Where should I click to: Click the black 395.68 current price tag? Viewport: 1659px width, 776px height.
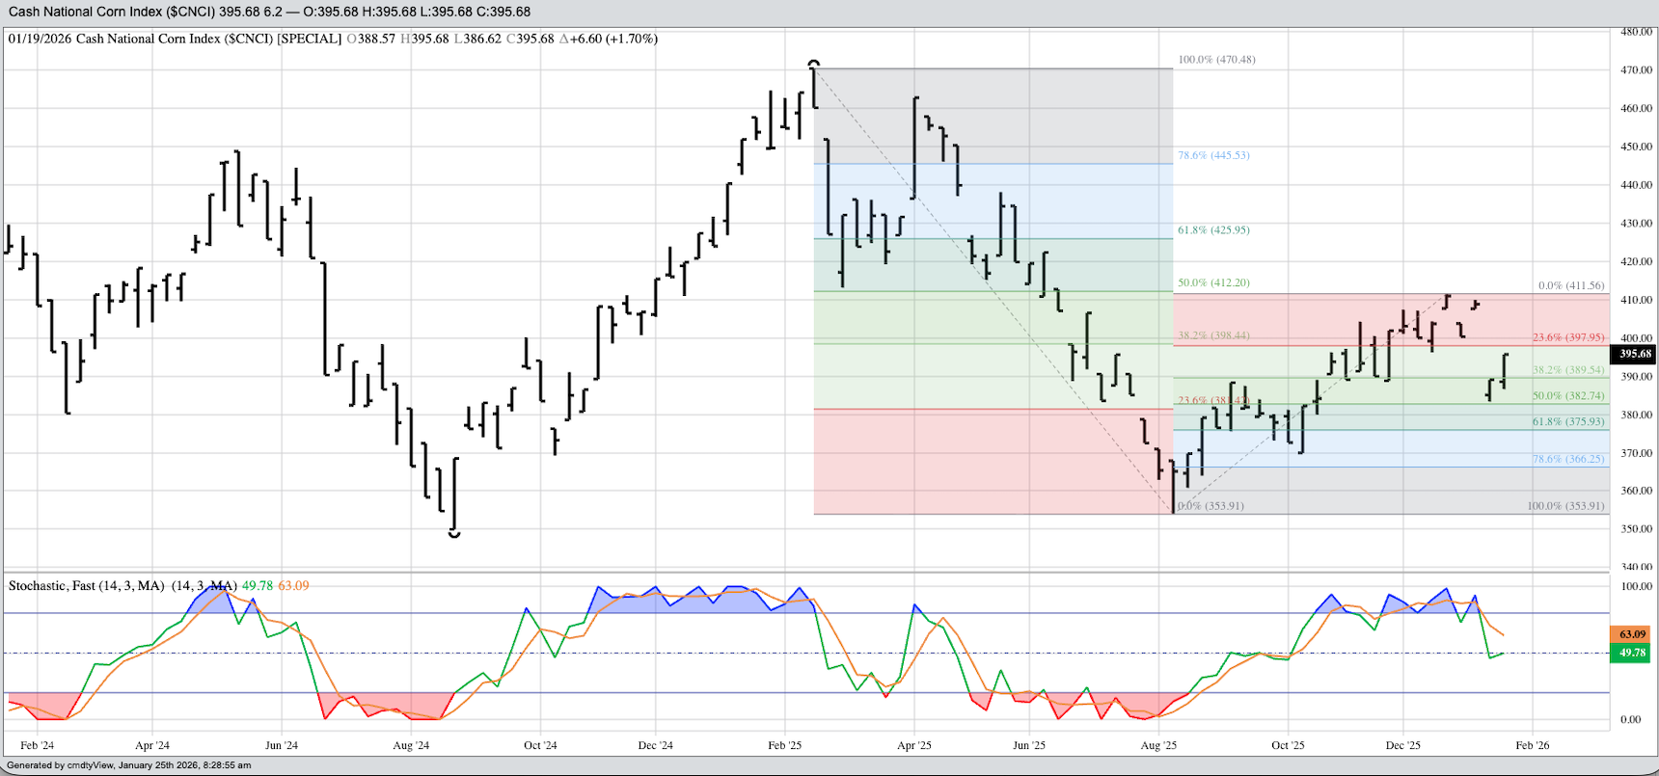tap(1632, 354)
